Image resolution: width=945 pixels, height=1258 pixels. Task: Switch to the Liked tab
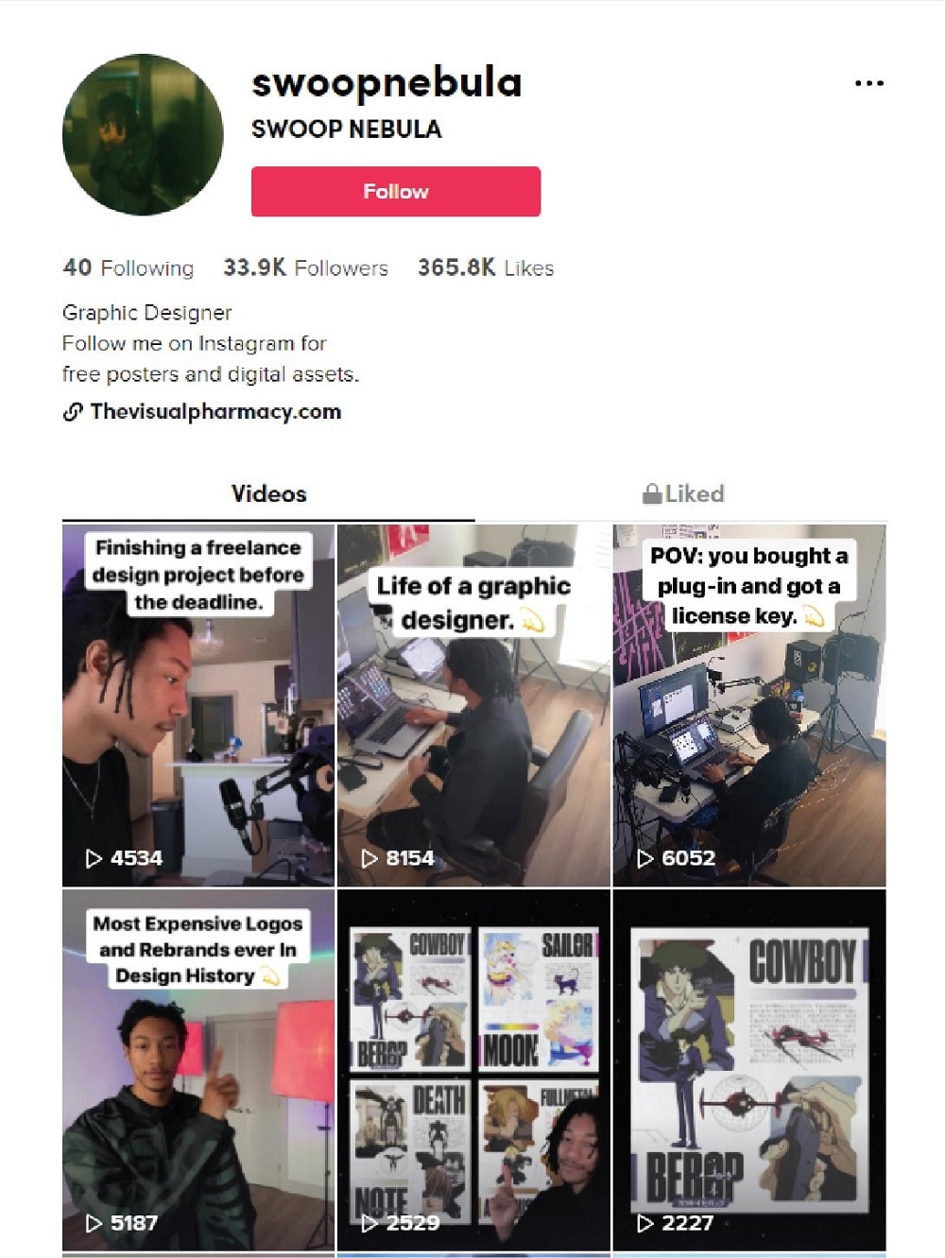coord(682,494)
